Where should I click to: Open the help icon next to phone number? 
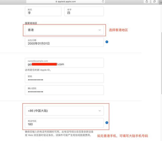[x=107, y=123]
